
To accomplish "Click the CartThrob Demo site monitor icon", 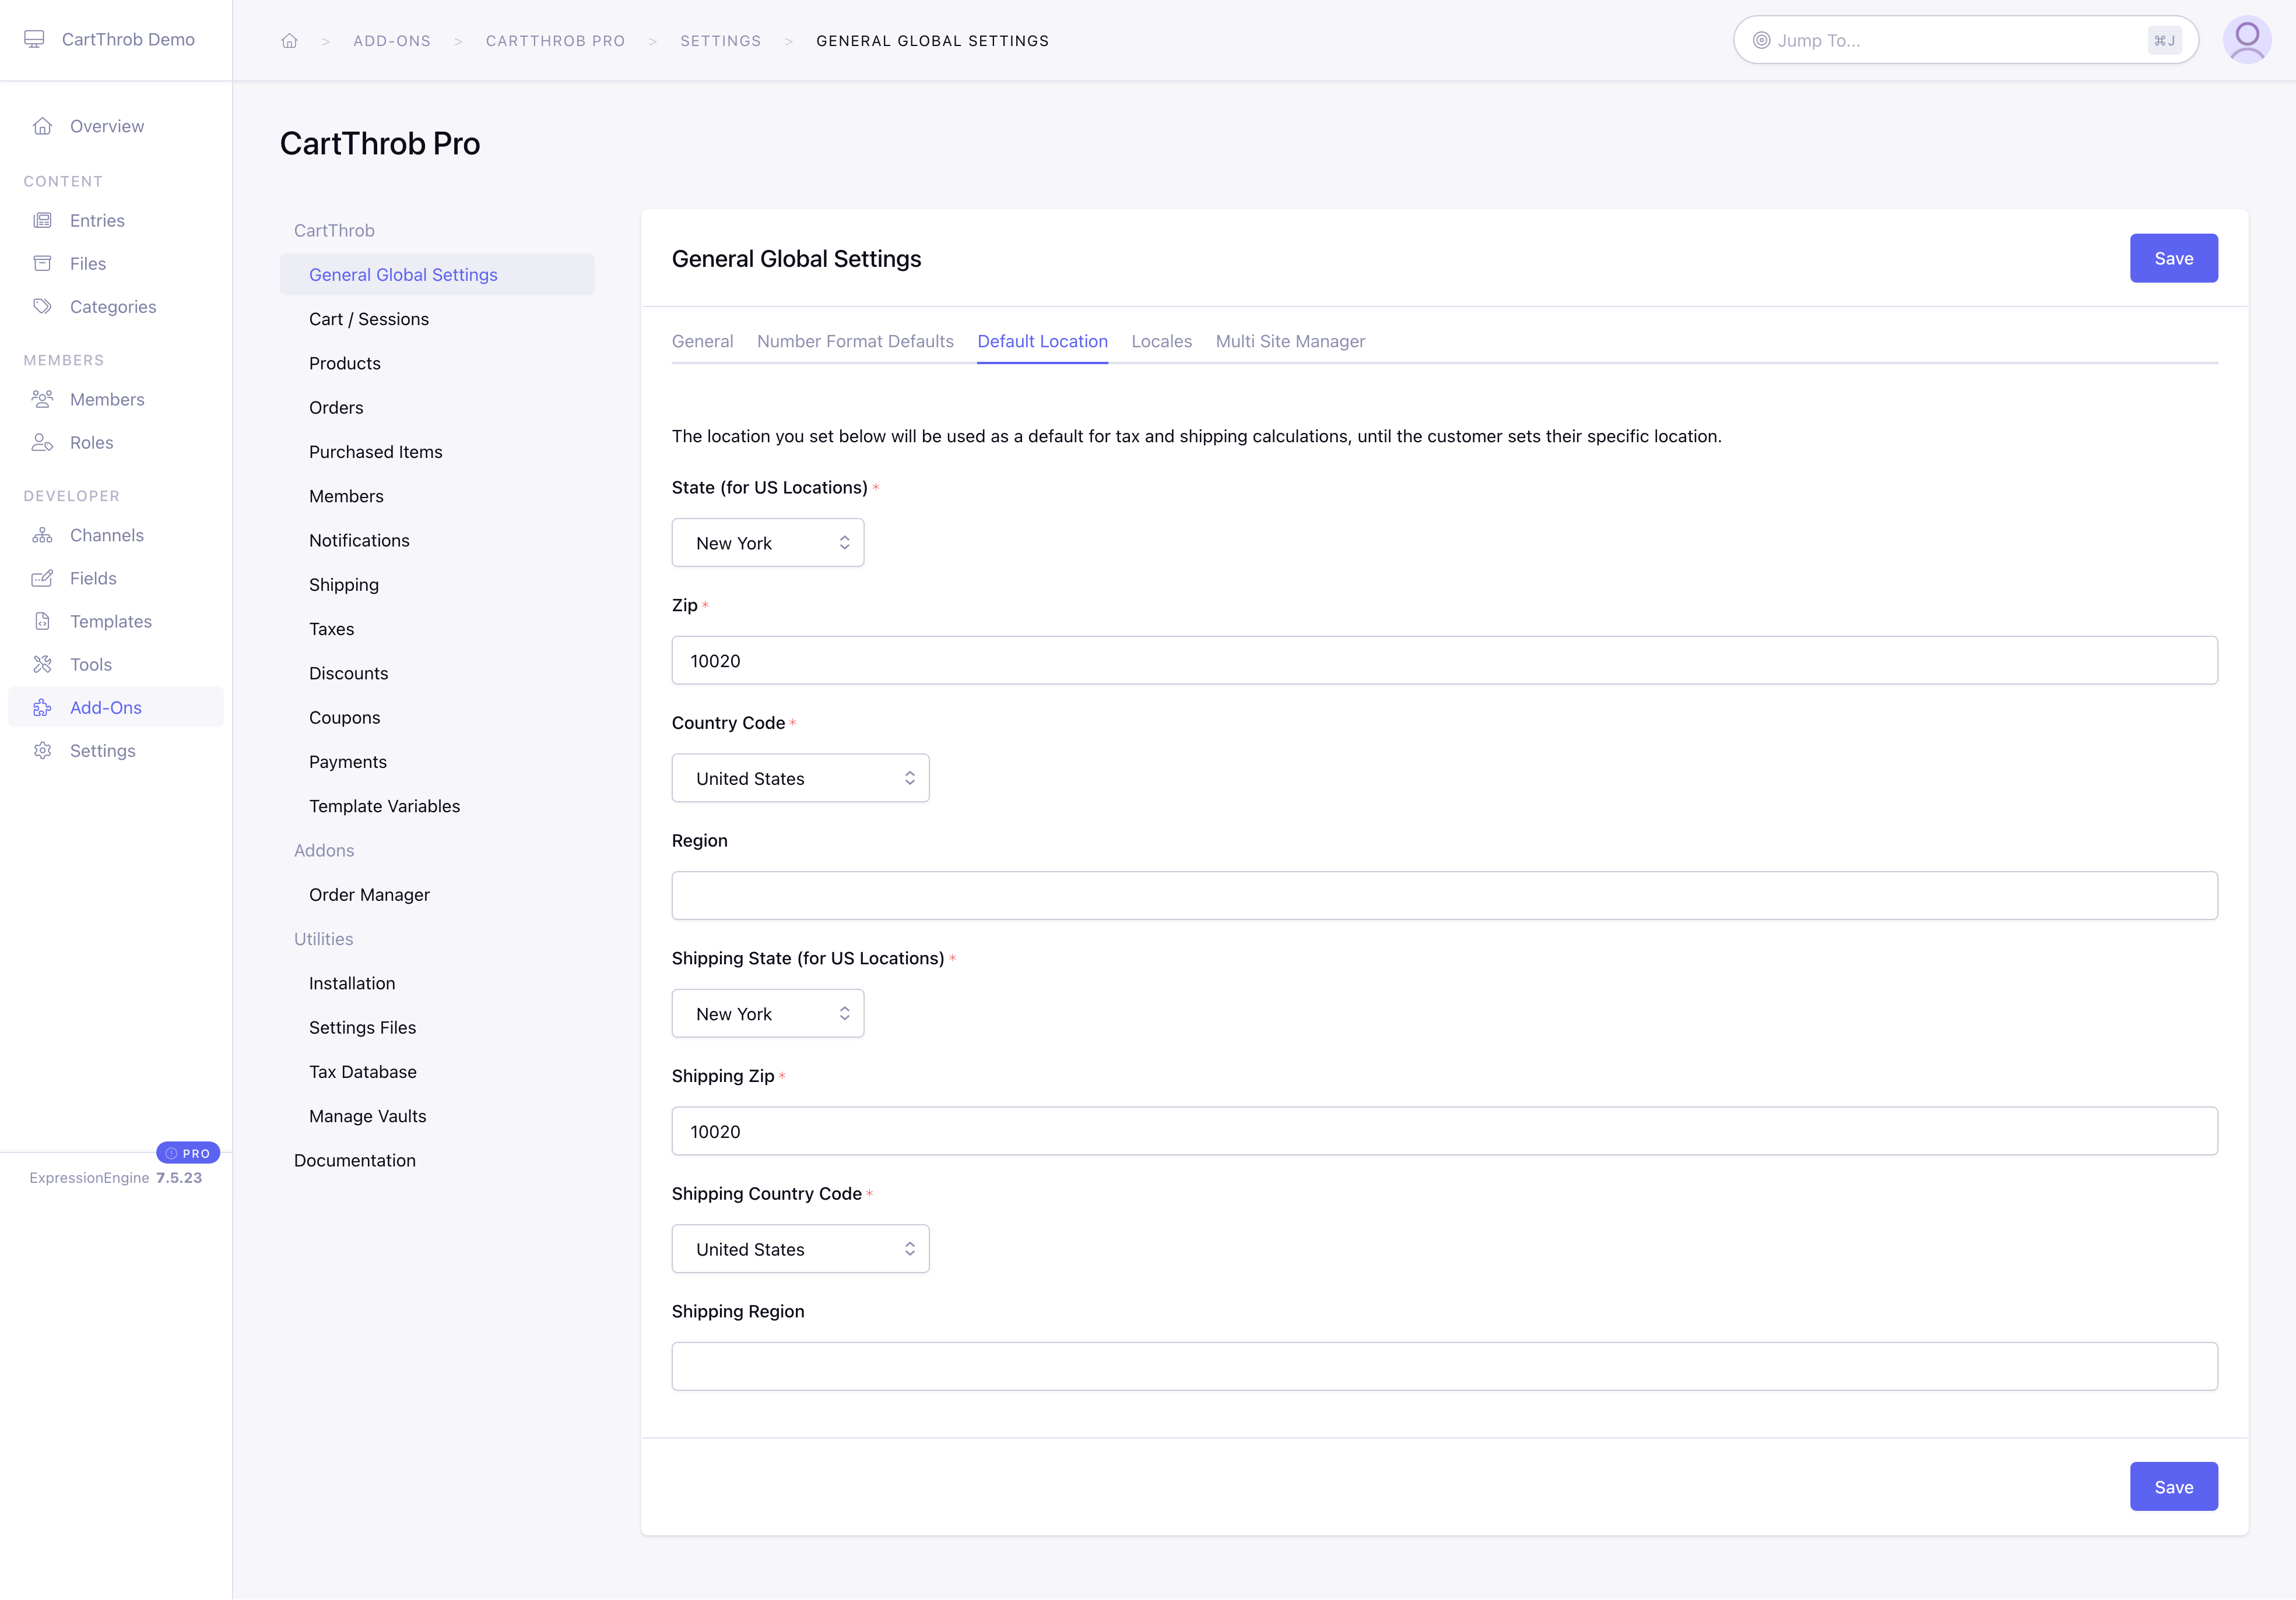I will [x=34, y=39].
